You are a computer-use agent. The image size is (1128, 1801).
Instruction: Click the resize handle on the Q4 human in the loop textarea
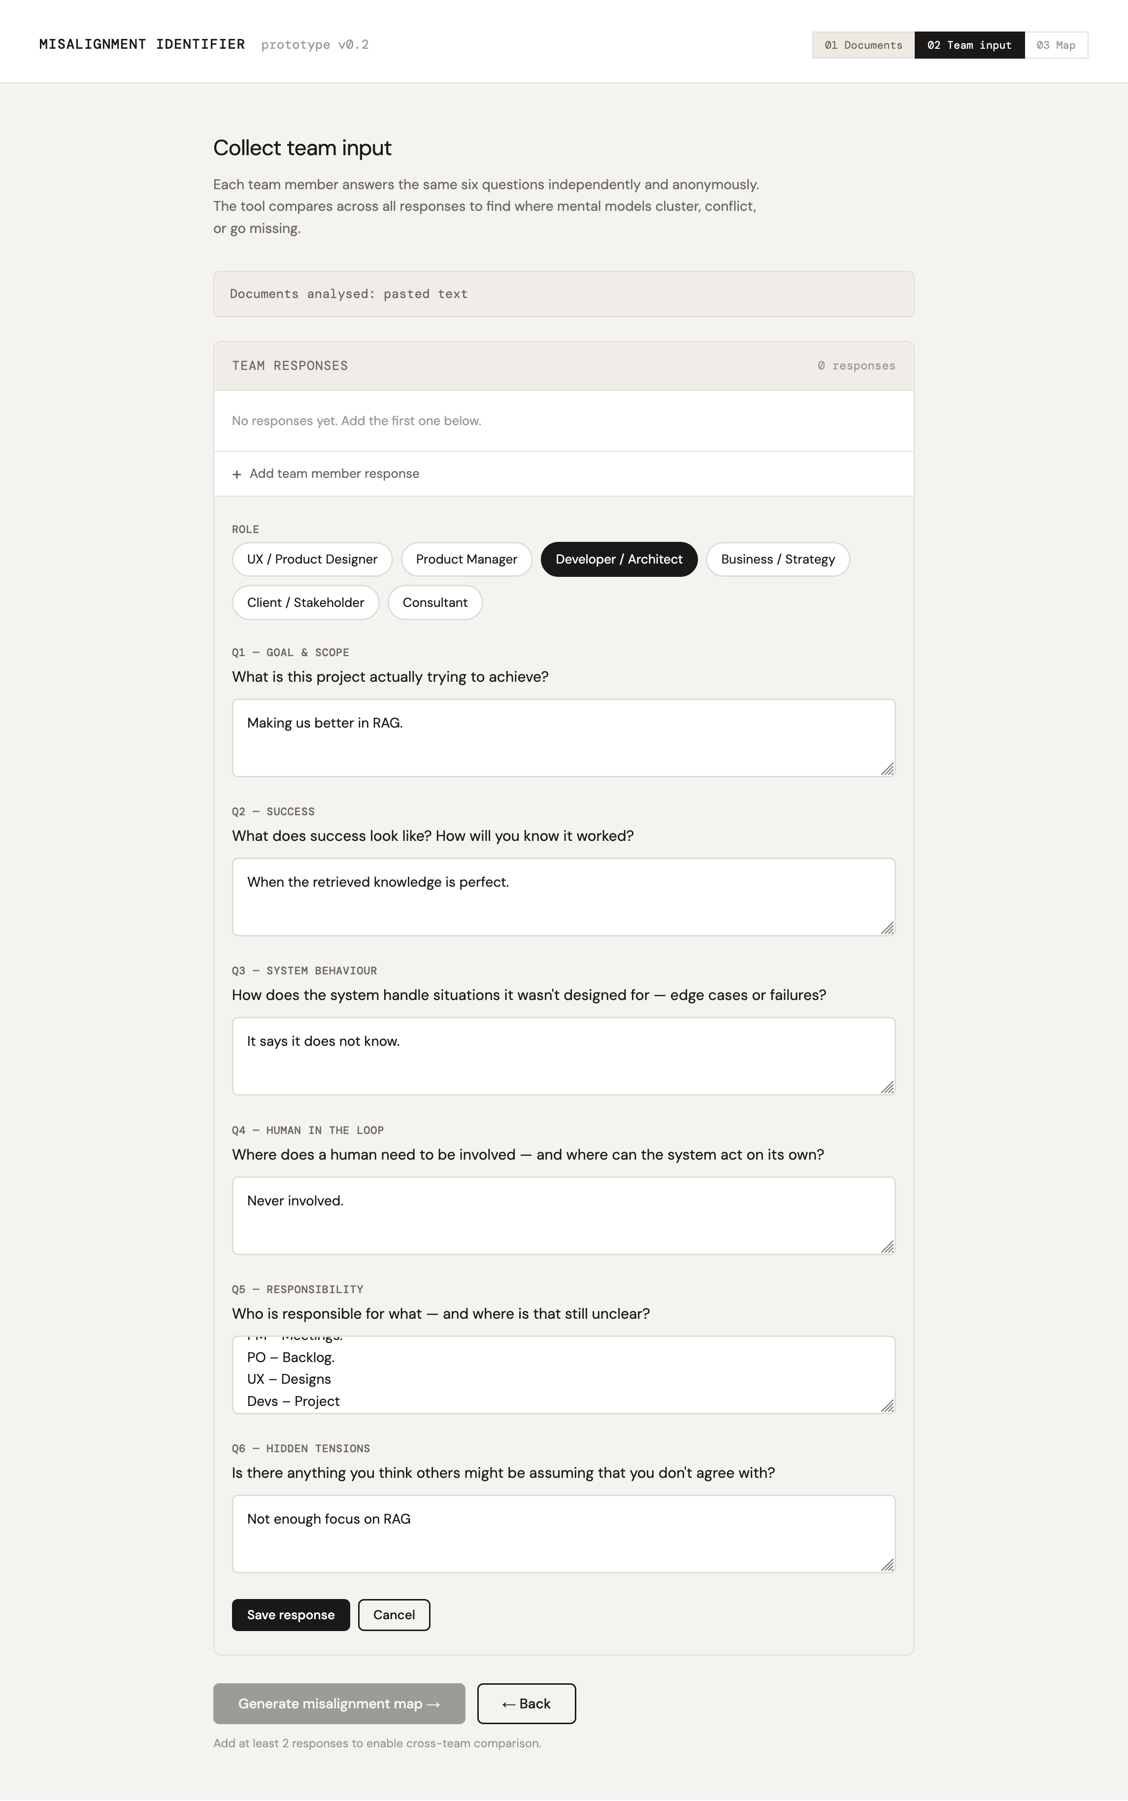887,1247
